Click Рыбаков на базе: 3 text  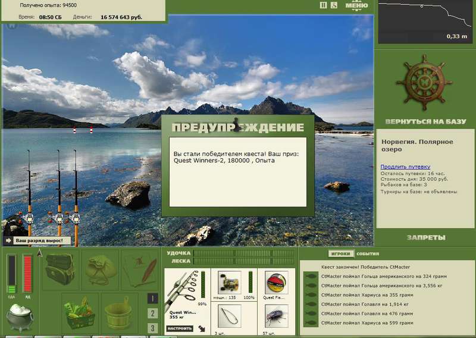pos(404,184)
